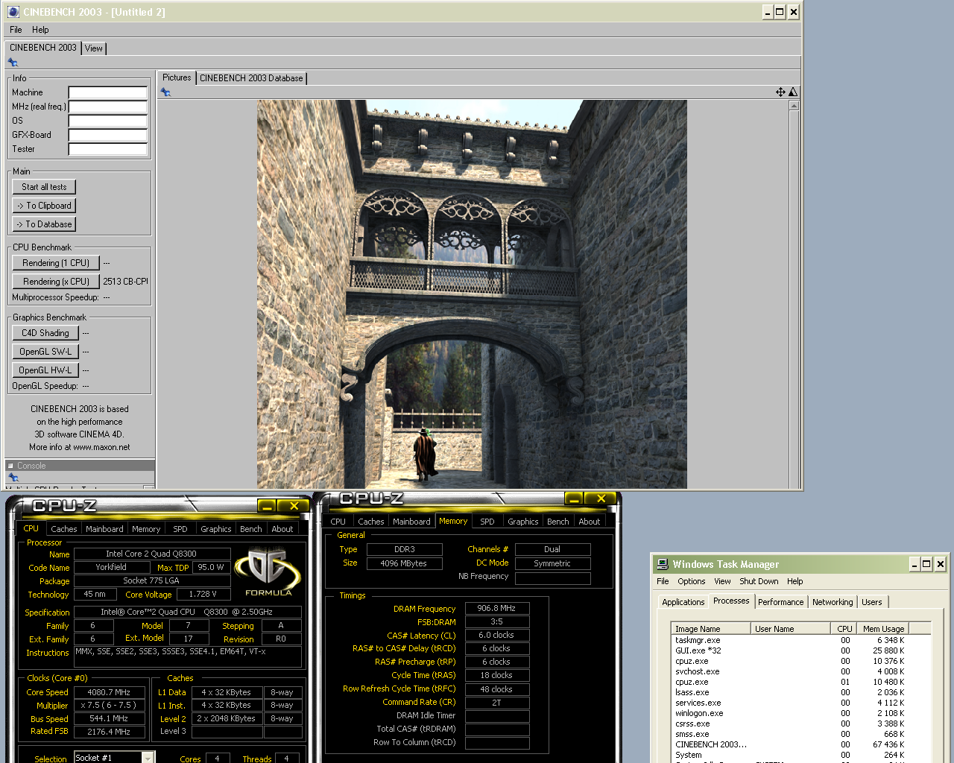This screenshot has width=954, height=763.
Task: Open CPU tab in right CPU-Z window
Action: click(x=338, y=522)
